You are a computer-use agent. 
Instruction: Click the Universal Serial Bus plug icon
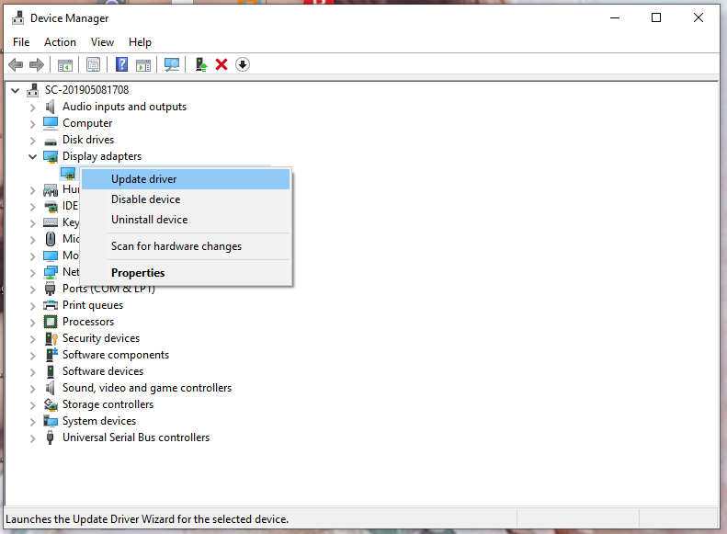[x=50, y=437]
